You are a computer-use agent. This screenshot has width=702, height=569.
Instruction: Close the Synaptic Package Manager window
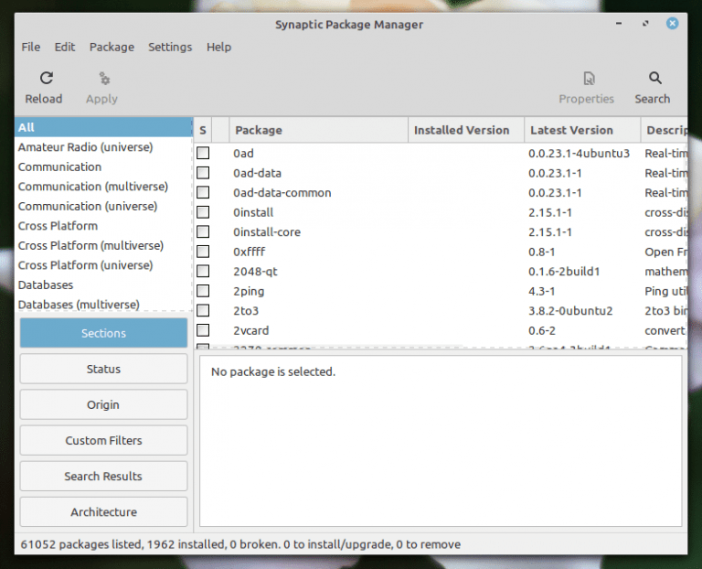pyautogui.click(x=672, y=23)
